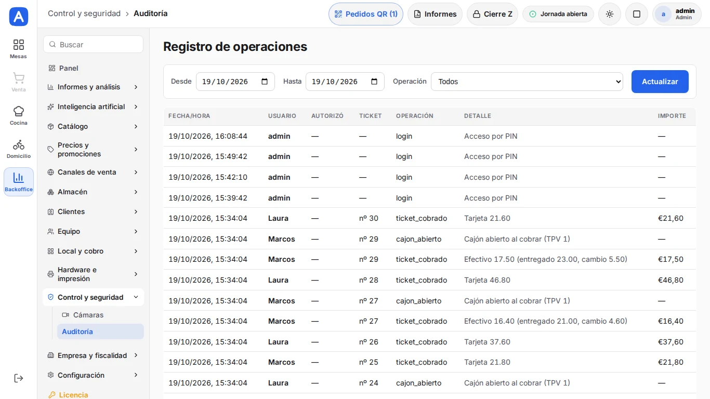710x399 pixels.
Task: Select Auditoría in the sidebar
Action: click(x=100, y=331)
